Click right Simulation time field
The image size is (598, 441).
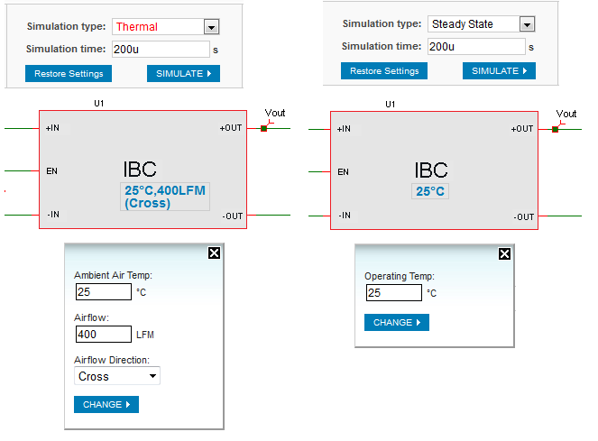point(476,47)
